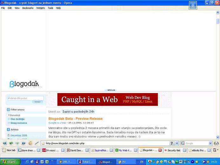
Task: Open the Tools menu
Action: [x=50, y=8]
